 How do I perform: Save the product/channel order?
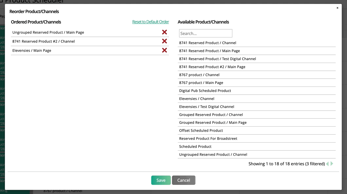[x=161, y=180]
